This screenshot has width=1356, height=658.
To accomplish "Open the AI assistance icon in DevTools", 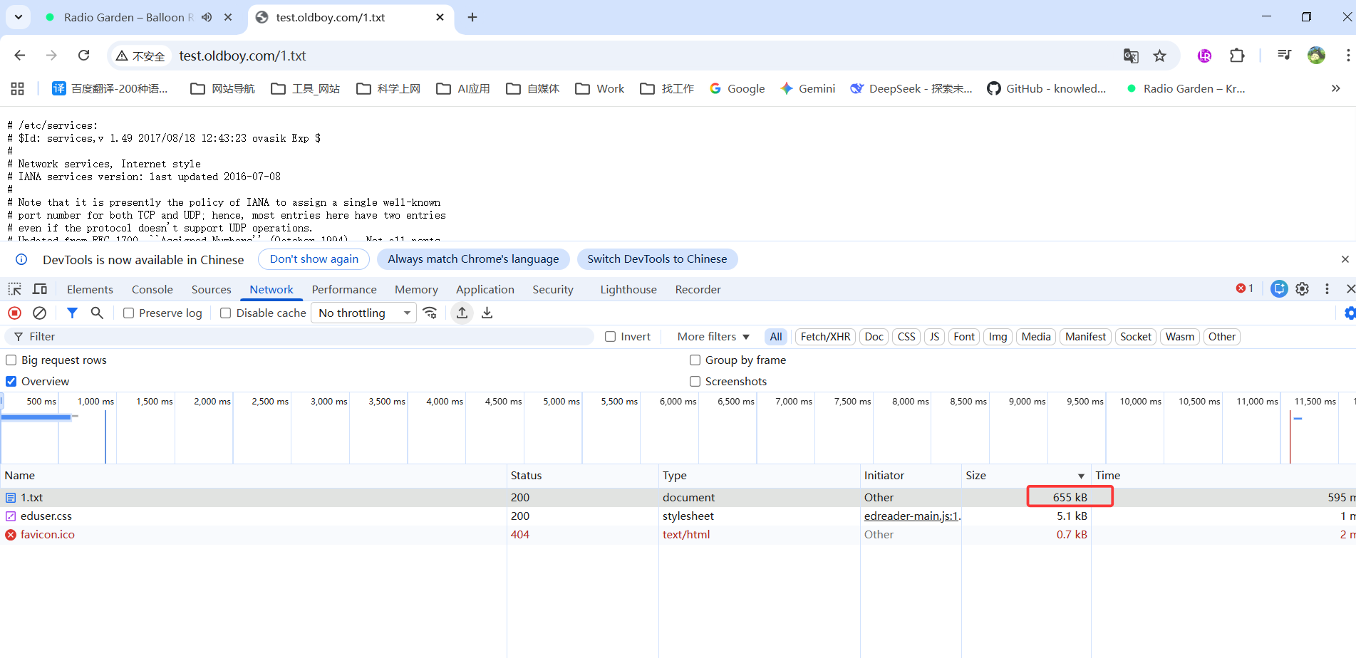I will pyautogui.click(x=1280, y=288).
